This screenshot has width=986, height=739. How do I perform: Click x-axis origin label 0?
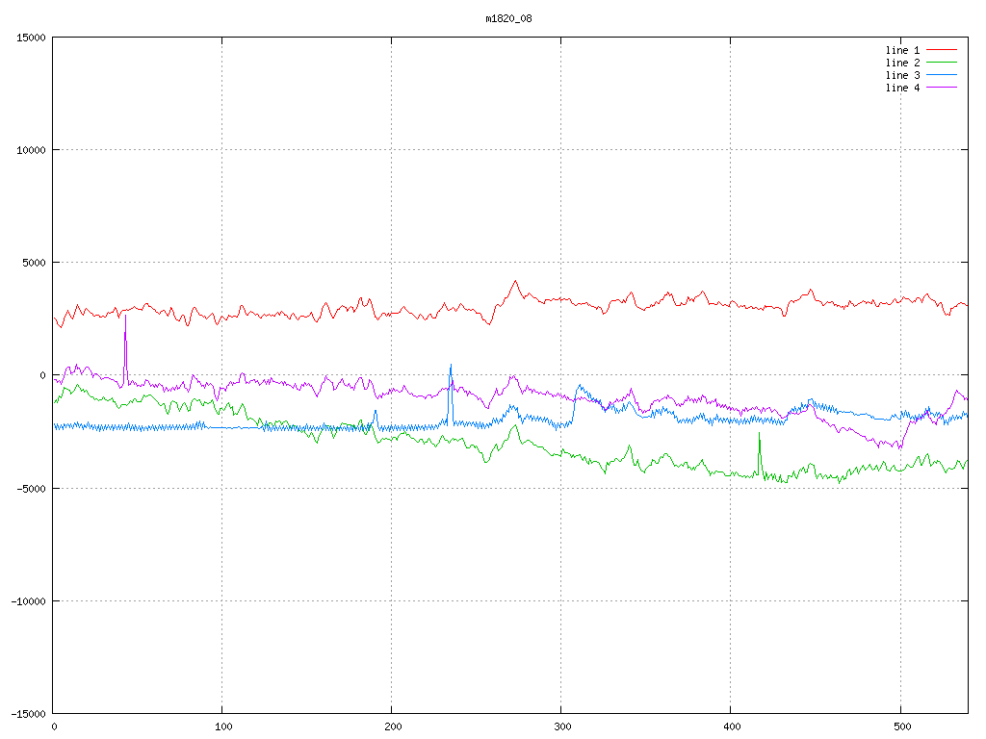[x=54, y=727]
